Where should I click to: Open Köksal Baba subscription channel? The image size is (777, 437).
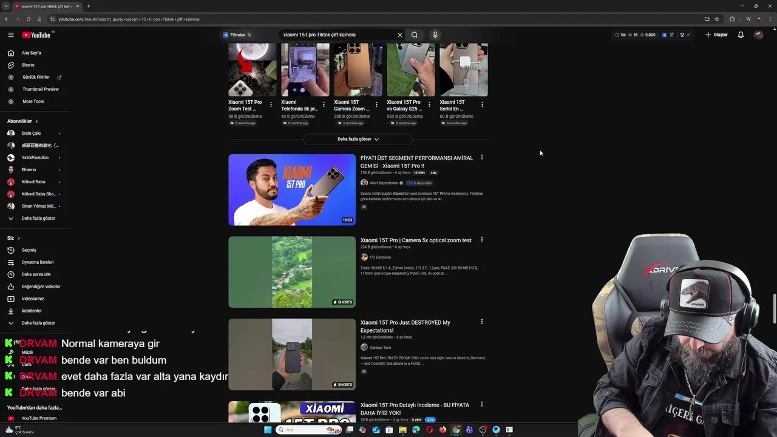click(x=33, y=182)
